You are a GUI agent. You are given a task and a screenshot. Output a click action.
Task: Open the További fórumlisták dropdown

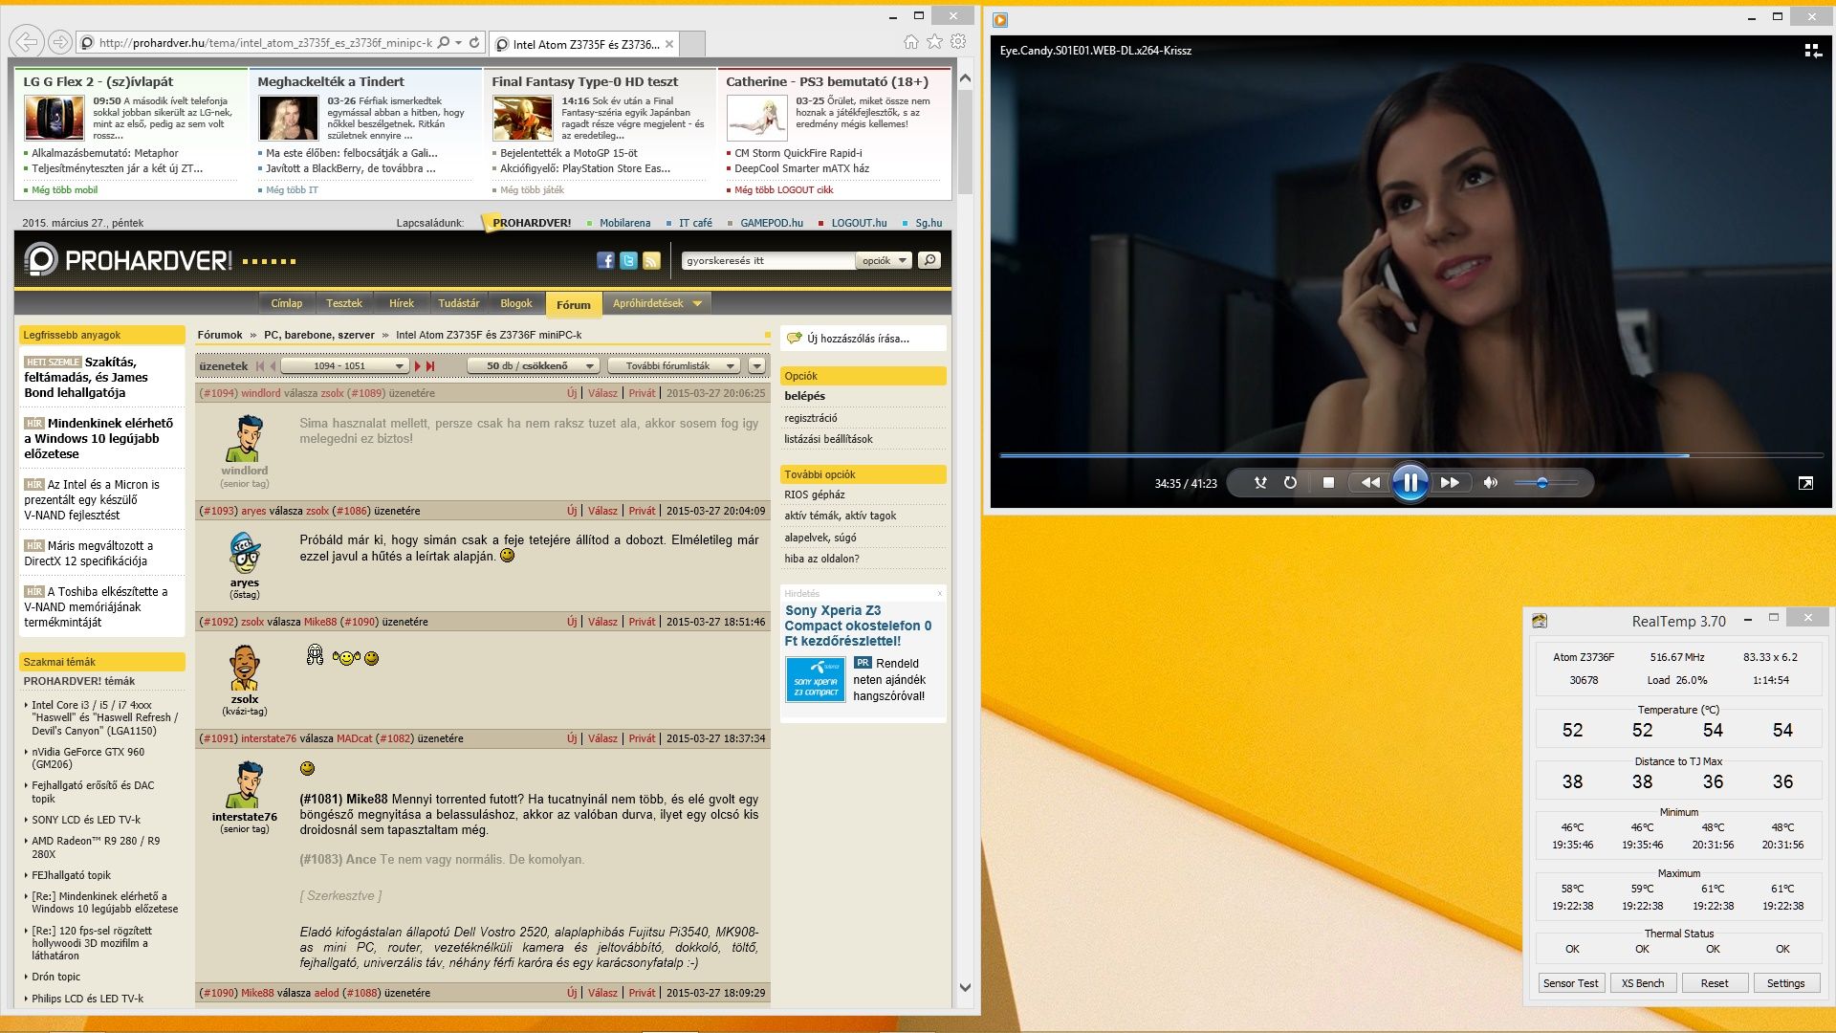[674, 366]
